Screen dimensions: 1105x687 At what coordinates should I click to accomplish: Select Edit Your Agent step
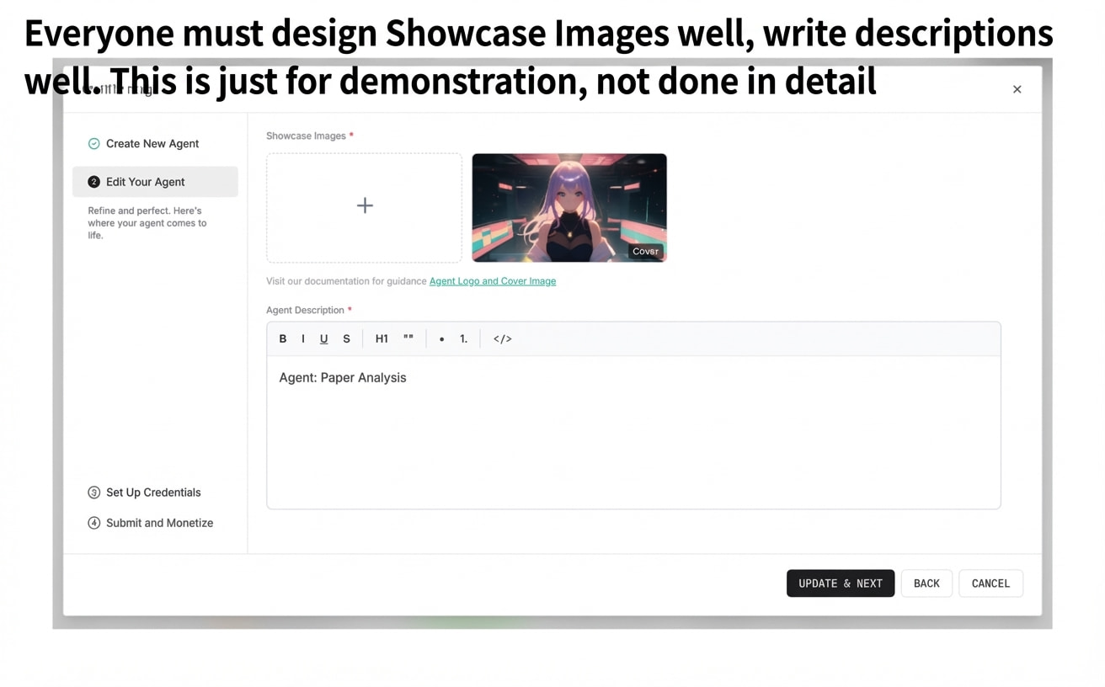[145, 182]
